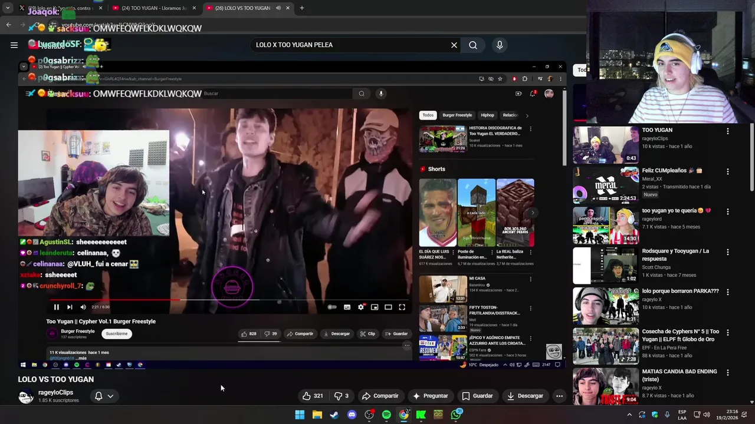The height and width of the screenshot is (424, 755).
Task: Open the browser tab search dropdown
Action: pos(8,8)
